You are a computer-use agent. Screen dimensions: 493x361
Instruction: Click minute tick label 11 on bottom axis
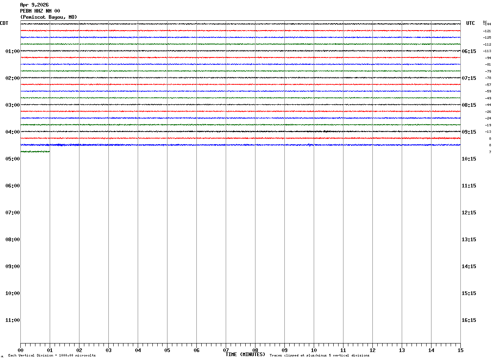pos(343,350)
